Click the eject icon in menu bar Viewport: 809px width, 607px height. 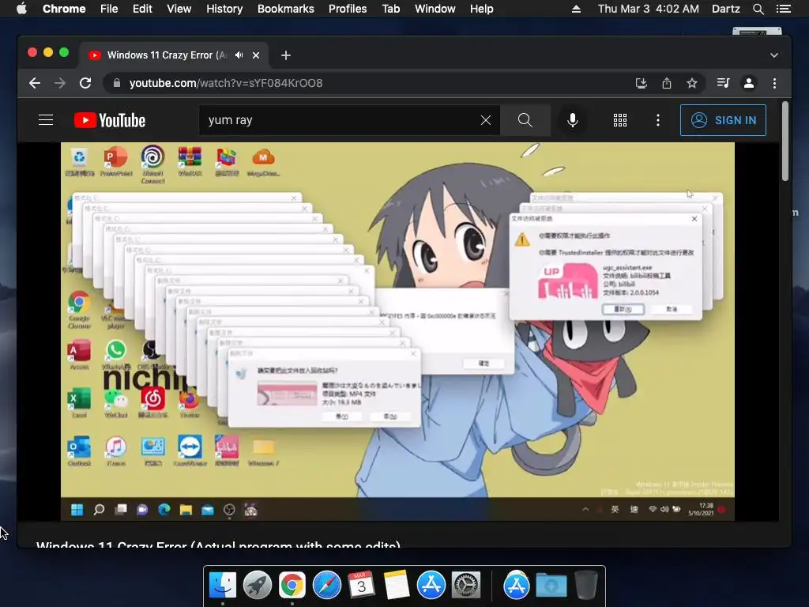click(x=576, y=9)
